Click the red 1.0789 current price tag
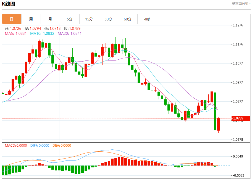 pos(241,118)
